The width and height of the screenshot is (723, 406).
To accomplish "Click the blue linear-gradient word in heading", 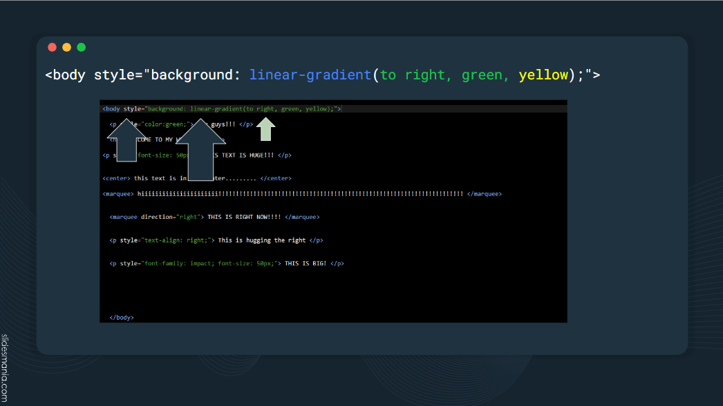I will [x=310, y=75].
